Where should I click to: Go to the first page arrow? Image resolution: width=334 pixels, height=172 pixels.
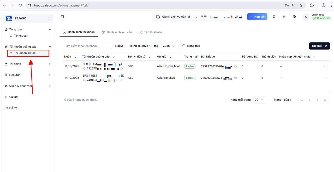[301, 100]
